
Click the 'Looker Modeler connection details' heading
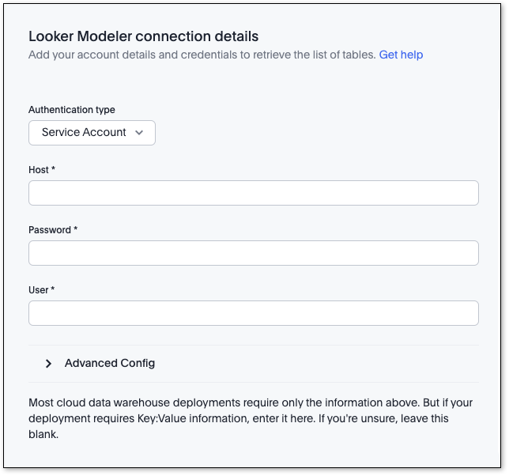pyautogui.click(x=143, y=36)
